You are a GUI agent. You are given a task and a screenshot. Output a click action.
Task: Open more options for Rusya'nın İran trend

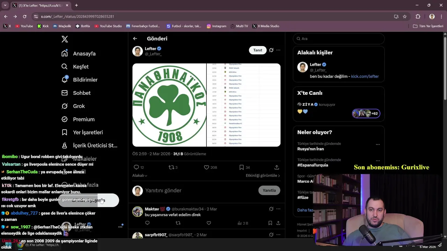point(378,144)
